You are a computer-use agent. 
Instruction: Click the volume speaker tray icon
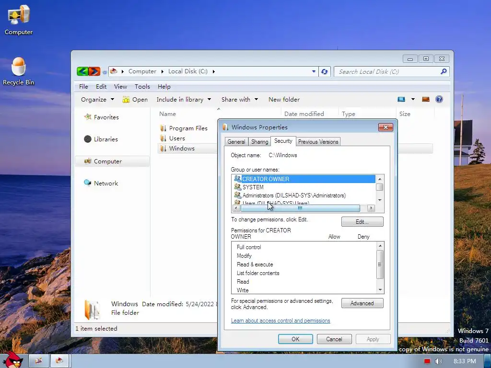[438, 361]
